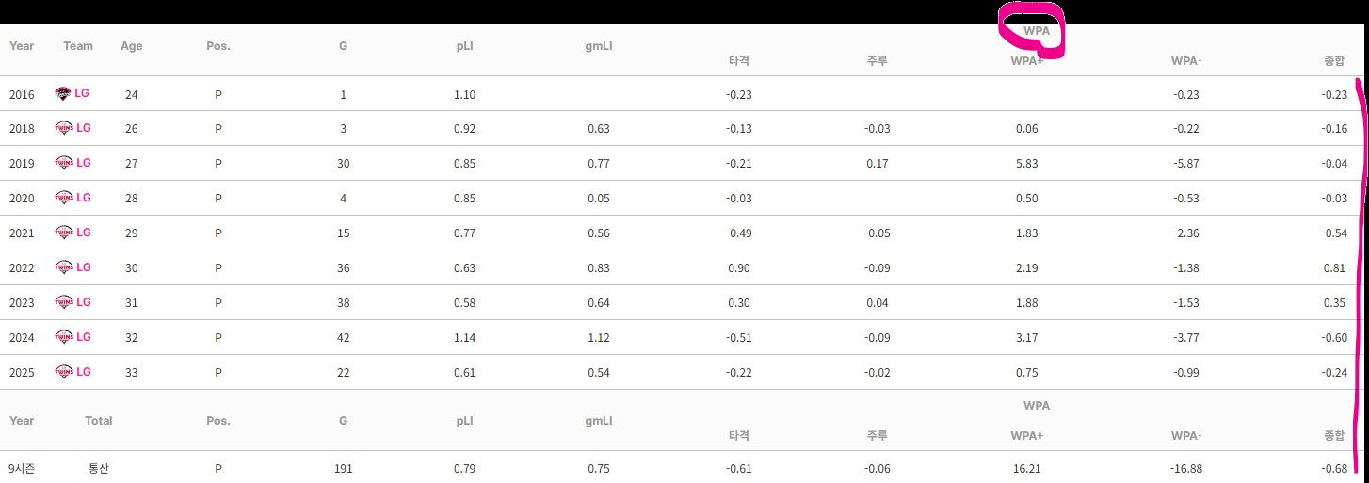This screenshot has width=1369, height=483.
Task: Click the Twins logo in 2024 row
Action: click(63, 337)
